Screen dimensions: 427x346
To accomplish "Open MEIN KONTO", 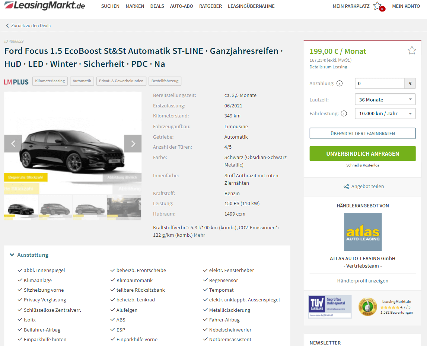I will [406, 6].
